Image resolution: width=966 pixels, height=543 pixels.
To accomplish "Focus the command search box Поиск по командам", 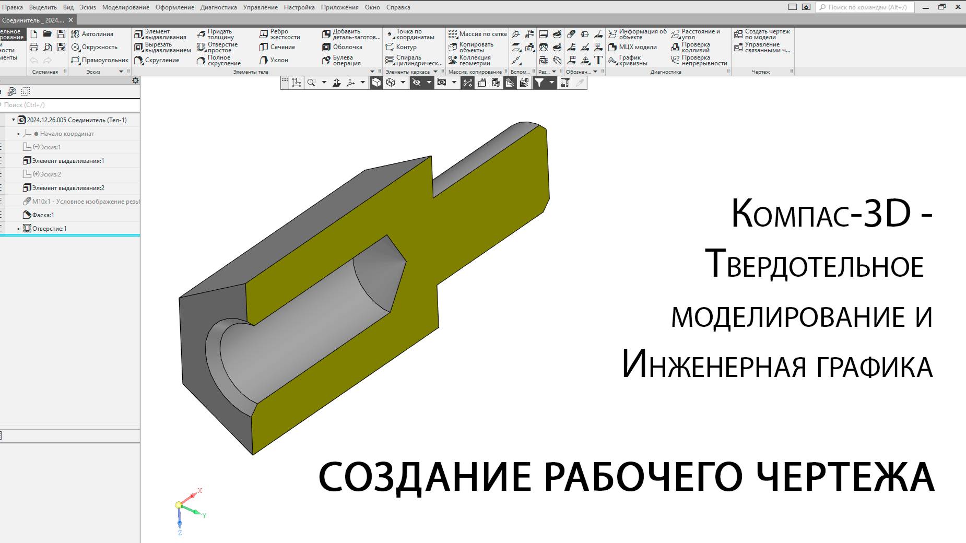I will [x=865, y=7].
